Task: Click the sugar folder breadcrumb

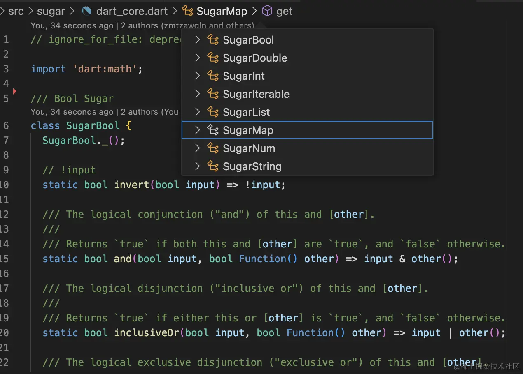Action: (51, 11)
